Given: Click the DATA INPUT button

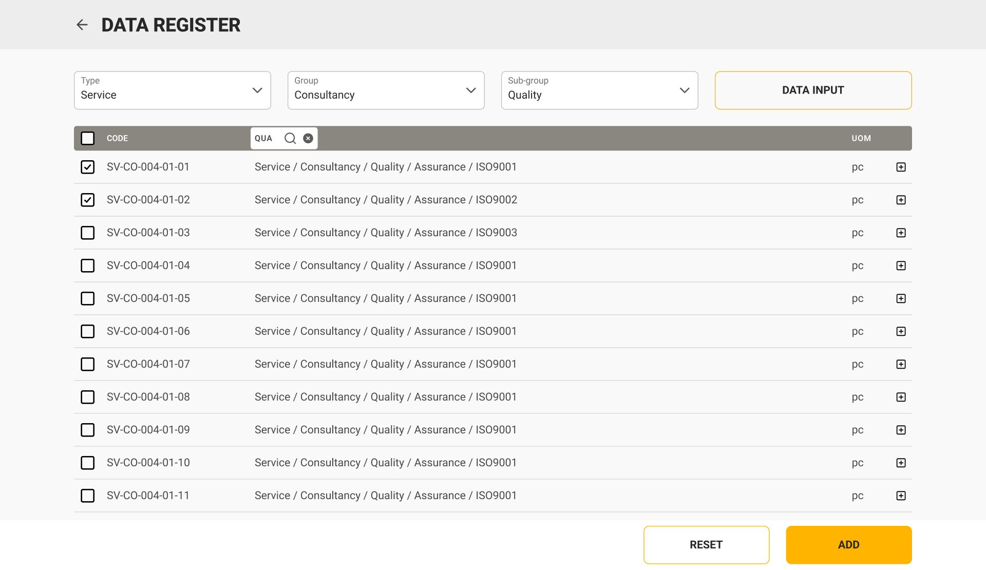Looking at the screenshot, I should (x=813, y=90).
